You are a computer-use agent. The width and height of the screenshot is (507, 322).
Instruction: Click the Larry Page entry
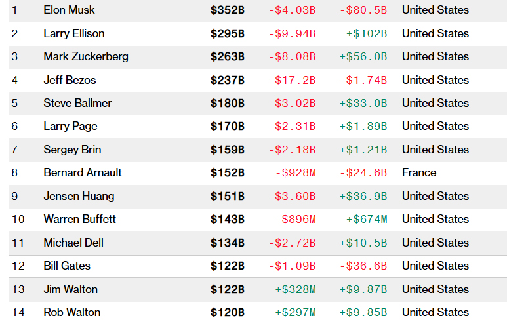coord(70,126)
